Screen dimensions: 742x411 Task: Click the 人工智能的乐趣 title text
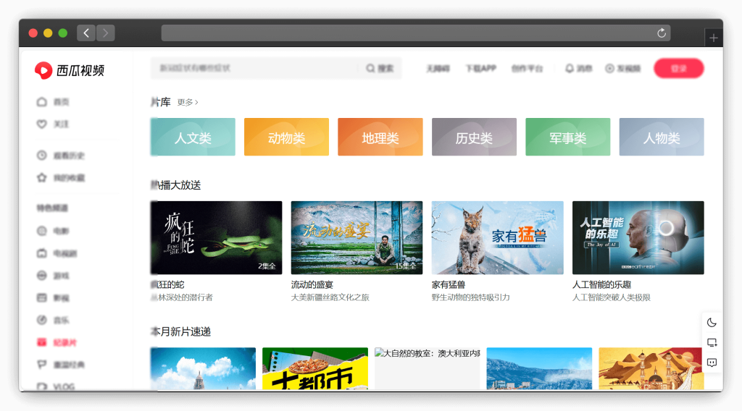click(x=602, y=285)
